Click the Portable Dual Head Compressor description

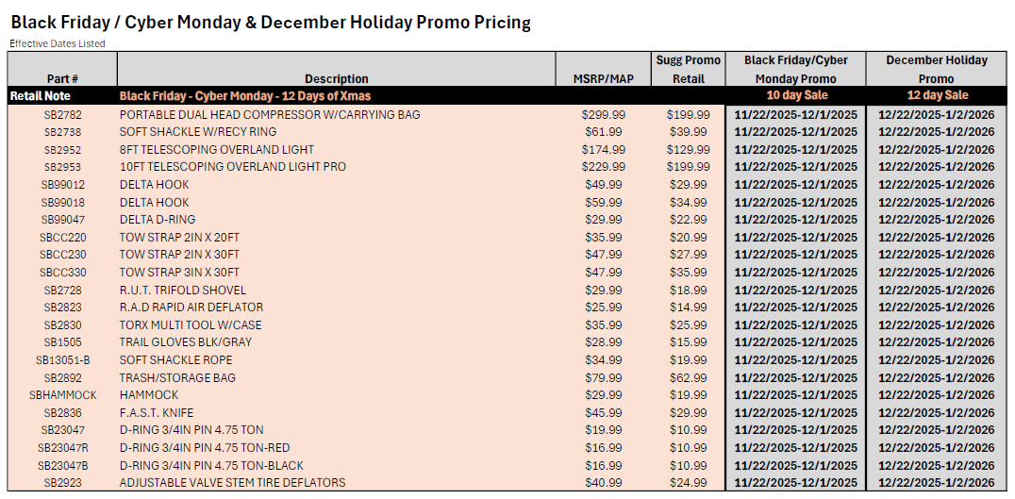point(270,114)
